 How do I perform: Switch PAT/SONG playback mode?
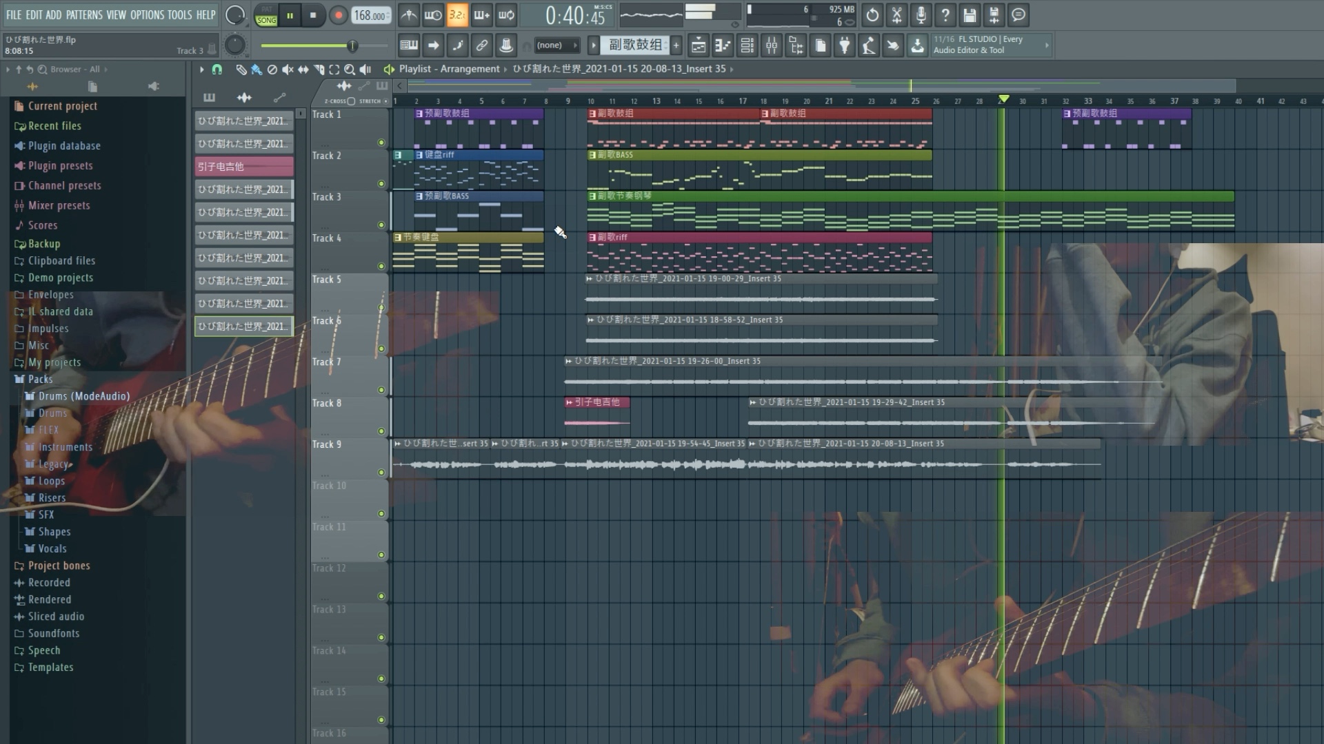[266, 15]
